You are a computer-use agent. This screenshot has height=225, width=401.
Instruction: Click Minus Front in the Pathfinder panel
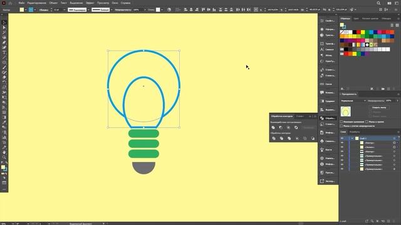pos(281,127)
